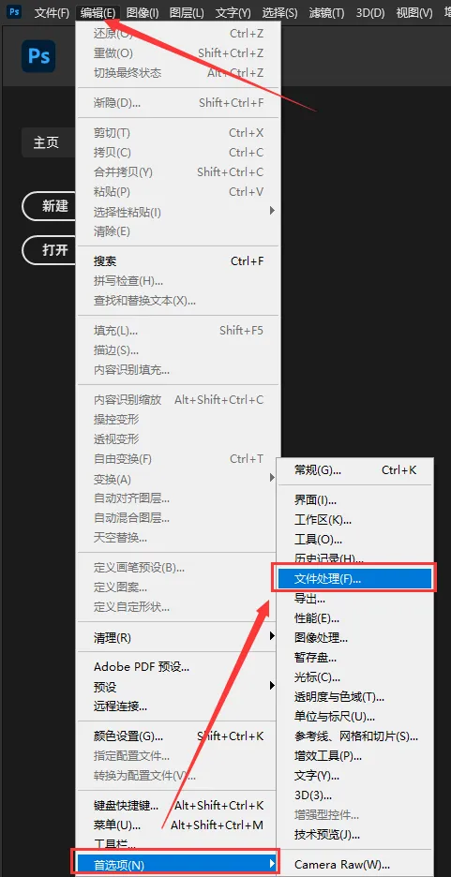Screen dimensions: 451x877
Task: Click the large Photoshop home logo
Action: (x=38, y=56)
